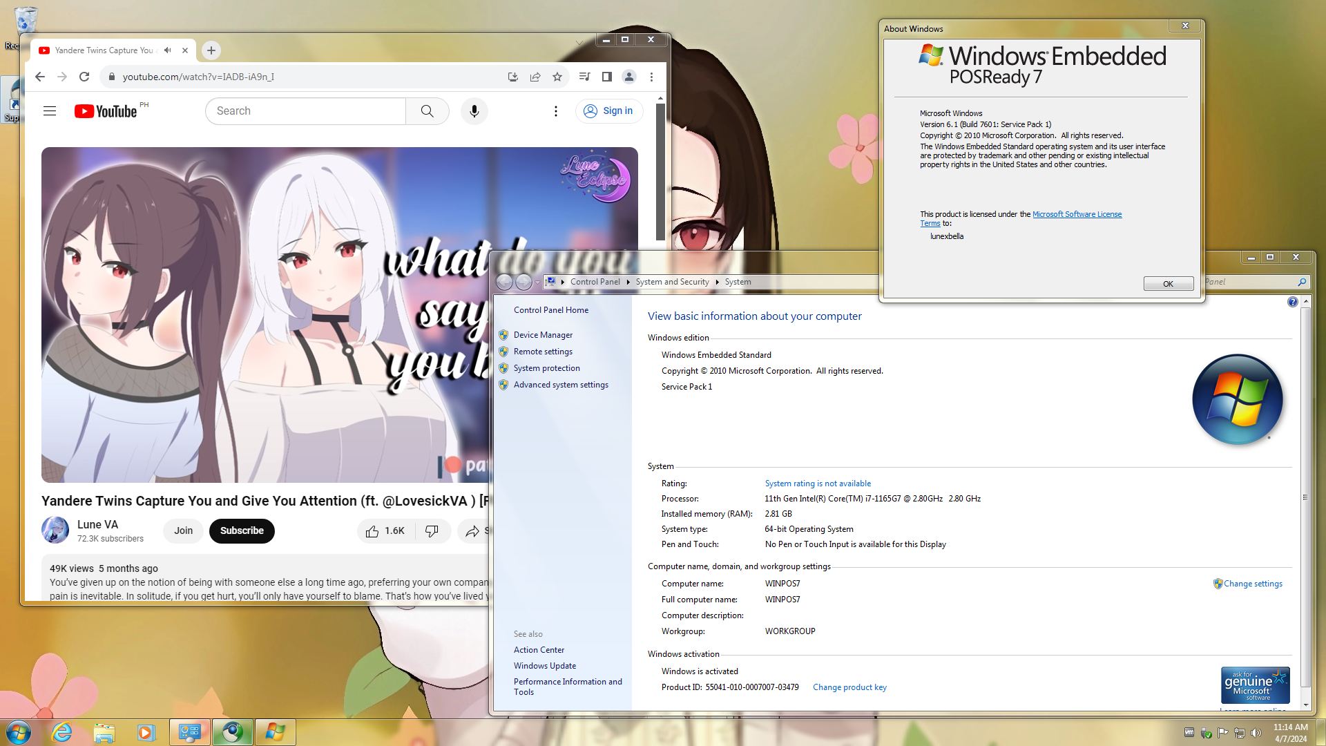Screen dimensions: 1326x746
Task: Open the Chrome three-dot menu
Action: [651, 77]
